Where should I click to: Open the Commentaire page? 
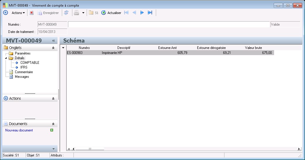[24, 72]
